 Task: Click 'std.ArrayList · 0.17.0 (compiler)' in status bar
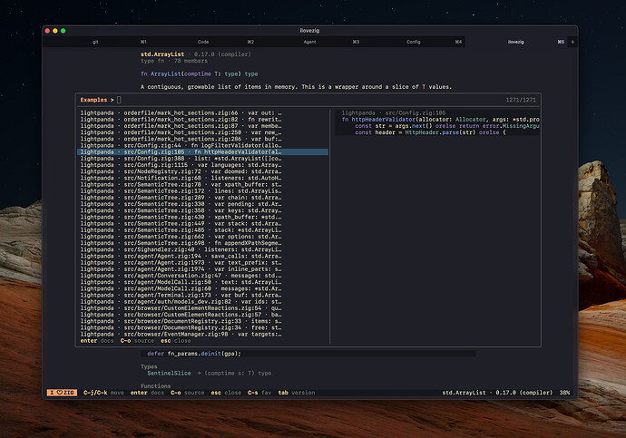pos(497,393)
